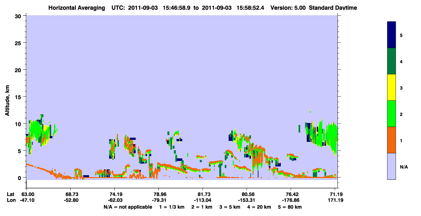Image resolution: width=421 pixels, height=216 pixels.
Task: Click the '1 = 1/3 km' legend text
Action: [172, 207]
